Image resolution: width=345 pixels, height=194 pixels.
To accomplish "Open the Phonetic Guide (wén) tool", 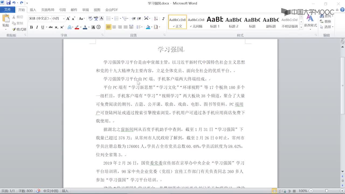I will 96,19.
